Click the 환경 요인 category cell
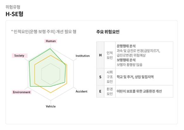This screenshot has height=130, width=184. (110, 91)
